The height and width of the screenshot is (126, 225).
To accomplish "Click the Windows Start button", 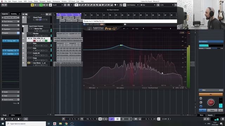I will point(3,124).
